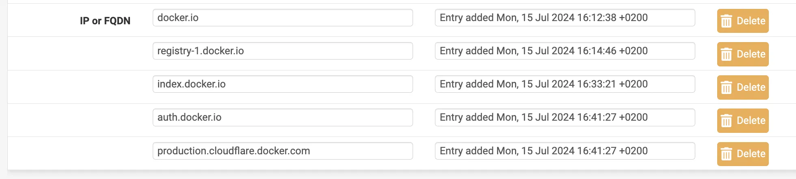Click trash icon for auth.docker.io row
Viewport: 796px width, 179px height.
pos(726,121)
